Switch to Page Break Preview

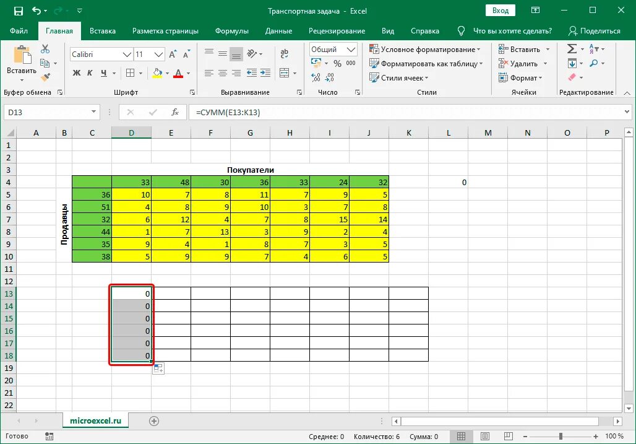(x=508, y=437)
